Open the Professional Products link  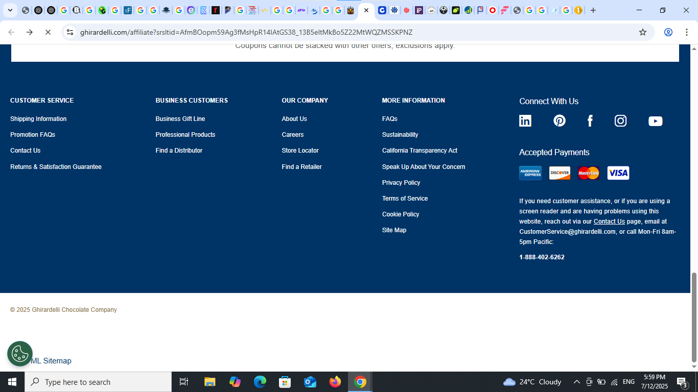[185, 135]
